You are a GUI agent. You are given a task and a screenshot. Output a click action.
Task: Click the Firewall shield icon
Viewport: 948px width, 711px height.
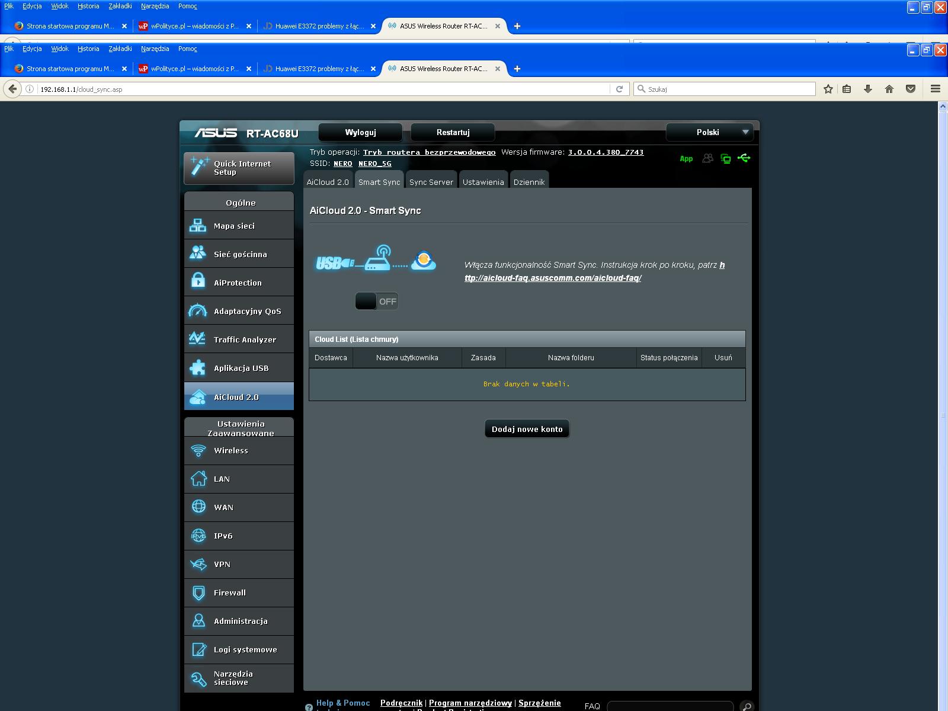(x=198, y=592)
